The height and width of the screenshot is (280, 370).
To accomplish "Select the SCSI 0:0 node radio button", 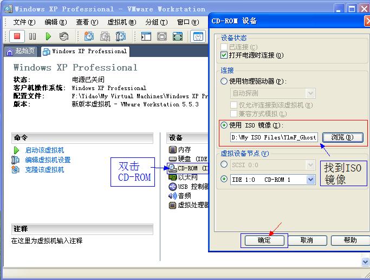I will coord(224,164).
